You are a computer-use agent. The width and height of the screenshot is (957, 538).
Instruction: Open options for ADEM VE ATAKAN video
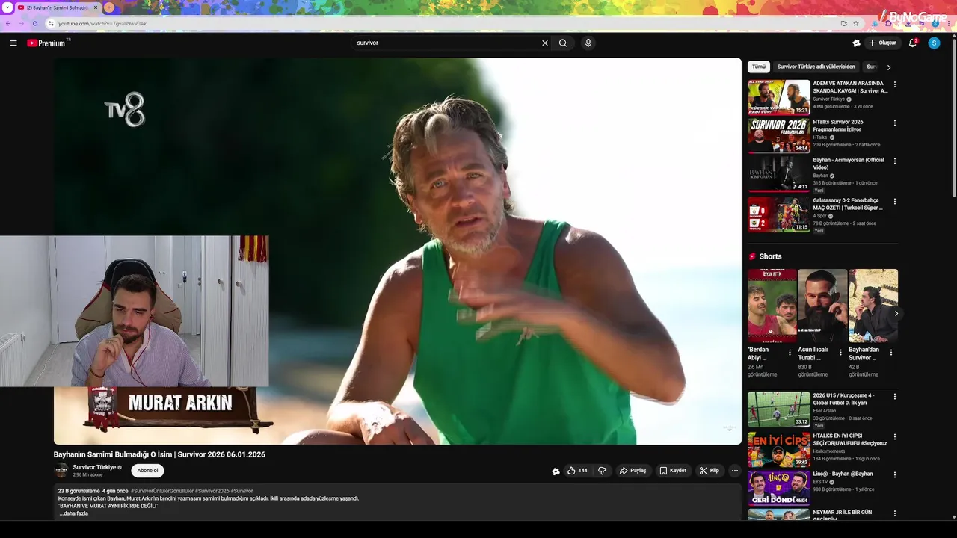(895, 84)
